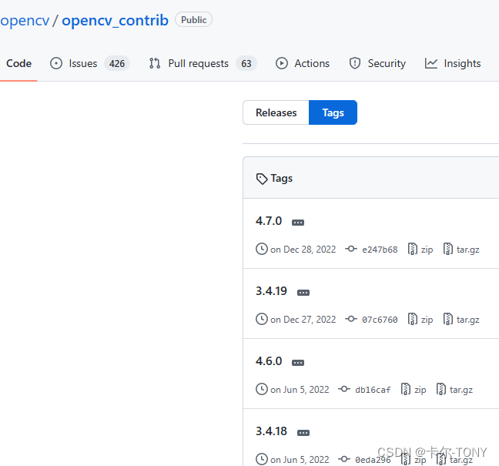499x466 pixels.
Task: Click the zip file icon for 4.7.0
Action: [413, 249]
